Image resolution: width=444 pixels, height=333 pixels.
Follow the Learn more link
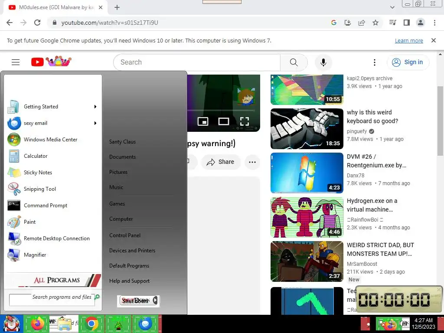coord(409,40)
